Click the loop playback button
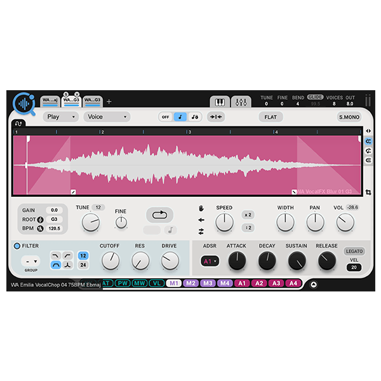 [159, 215]
